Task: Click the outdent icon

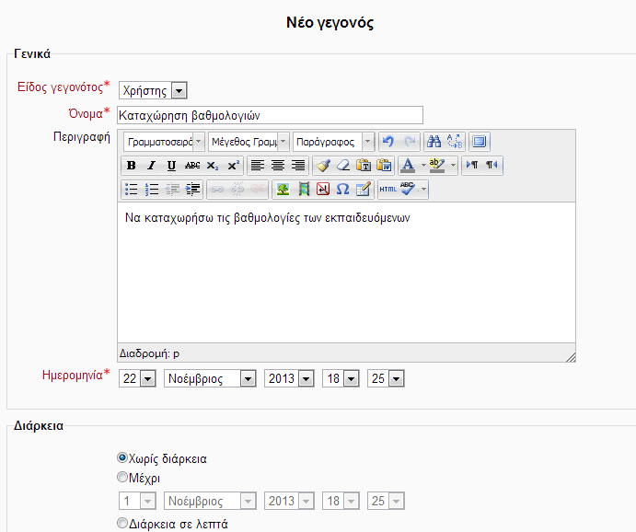Action: pyautogui.click(x=172, y=190)
